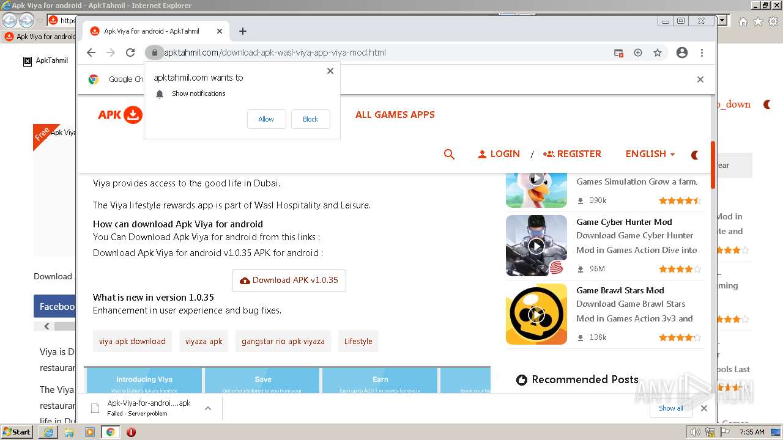Open Chrome profile avatar menu
This screenshot has width=783, height=440.
coord(682,53)
